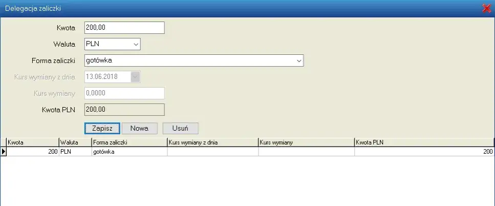Viewport: 495px width, 206px height.
Task: Click the Kurs wymiany z dnia column header
Action: (212, 142)
